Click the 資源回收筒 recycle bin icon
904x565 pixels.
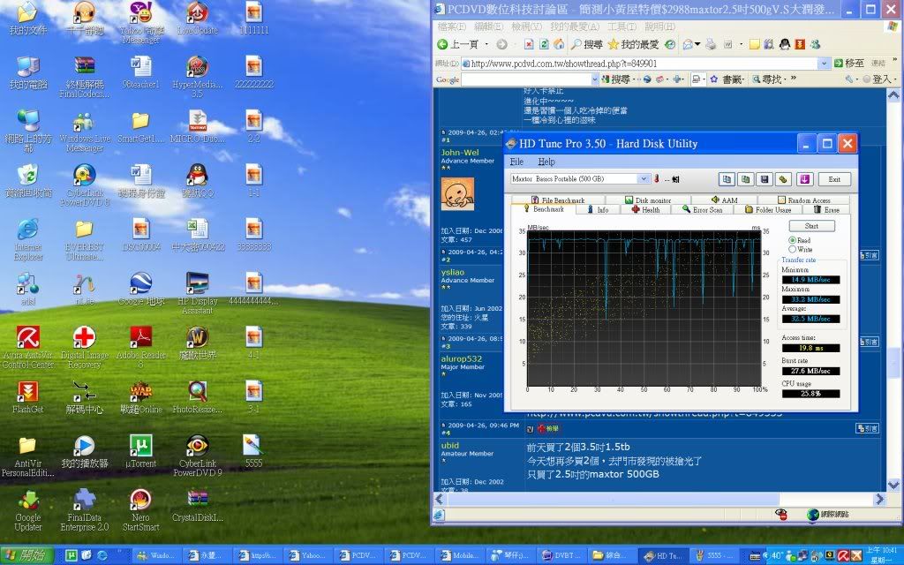click(27, 181)
